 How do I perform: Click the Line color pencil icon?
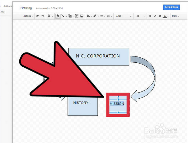click(95, 16)
